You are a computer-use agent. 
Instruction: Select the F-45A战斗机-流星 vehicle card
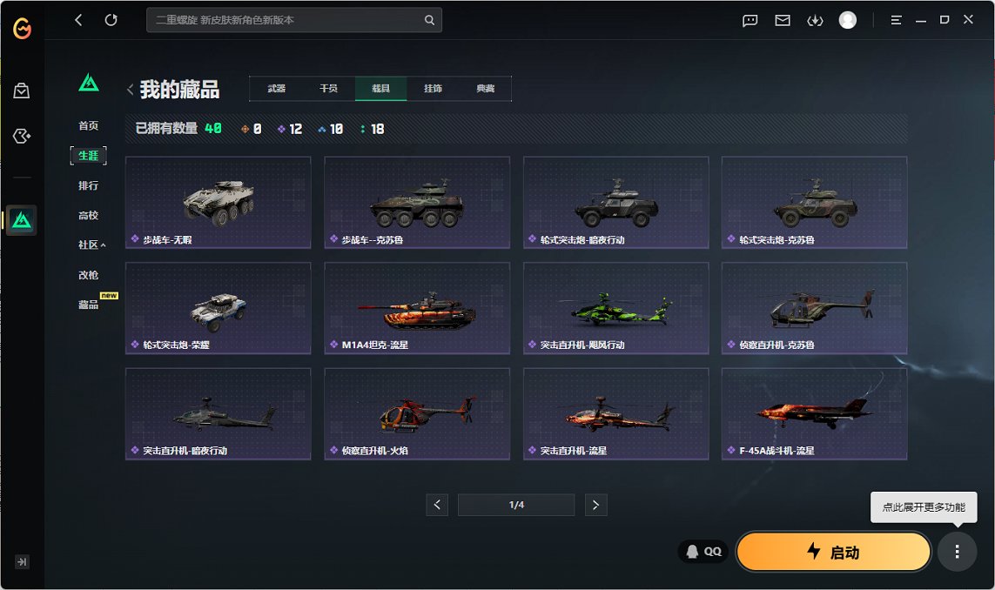pyautogui.click(x=814, y=414)
